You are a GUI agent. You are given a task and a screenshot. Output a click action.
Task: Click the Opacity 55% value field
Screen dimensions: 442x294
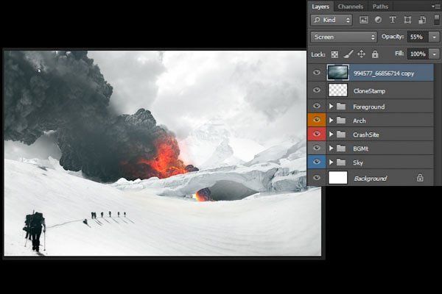418,37
